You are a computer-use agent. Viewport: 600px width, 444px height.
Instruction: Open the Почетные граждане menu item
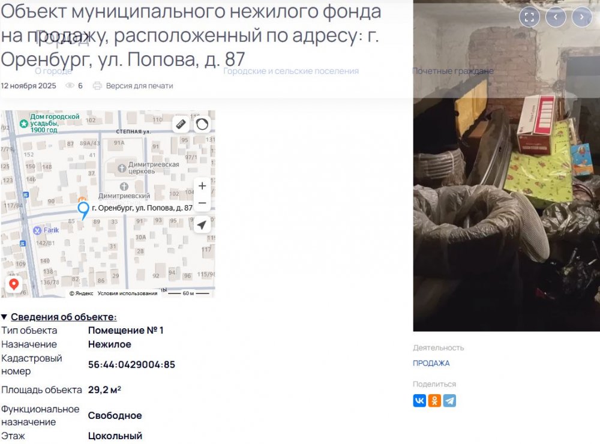pyautogui.click(x=453, y=71)
